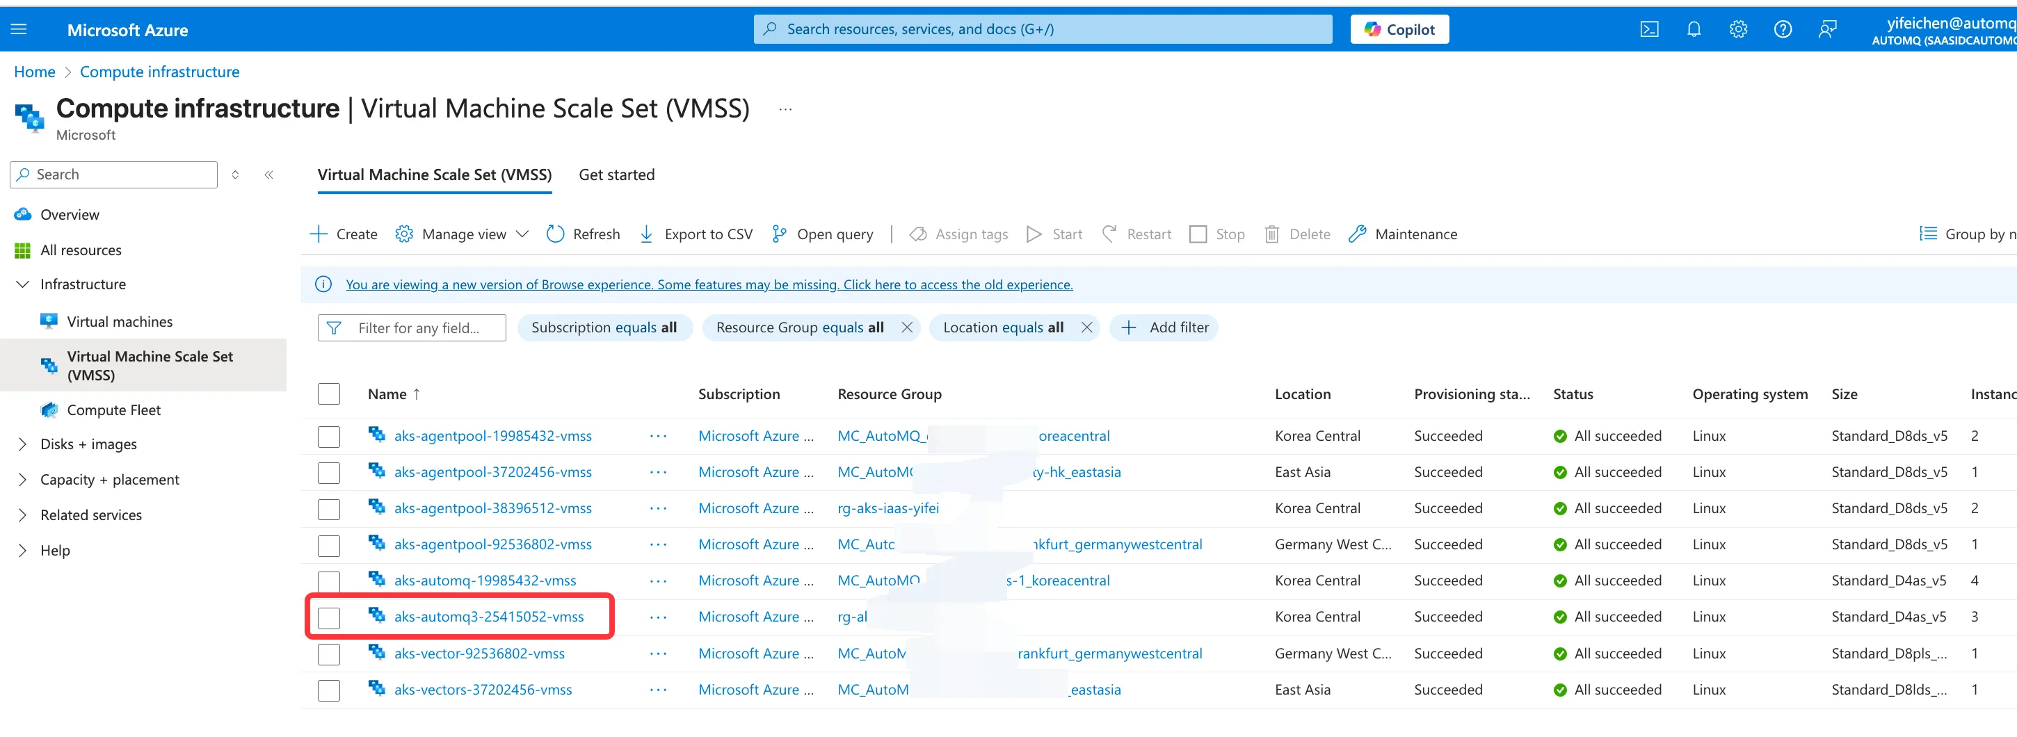2017x737 pixels.
Task: Open Compute Fleet in the sidebar
Action: (x=113, y=410)
